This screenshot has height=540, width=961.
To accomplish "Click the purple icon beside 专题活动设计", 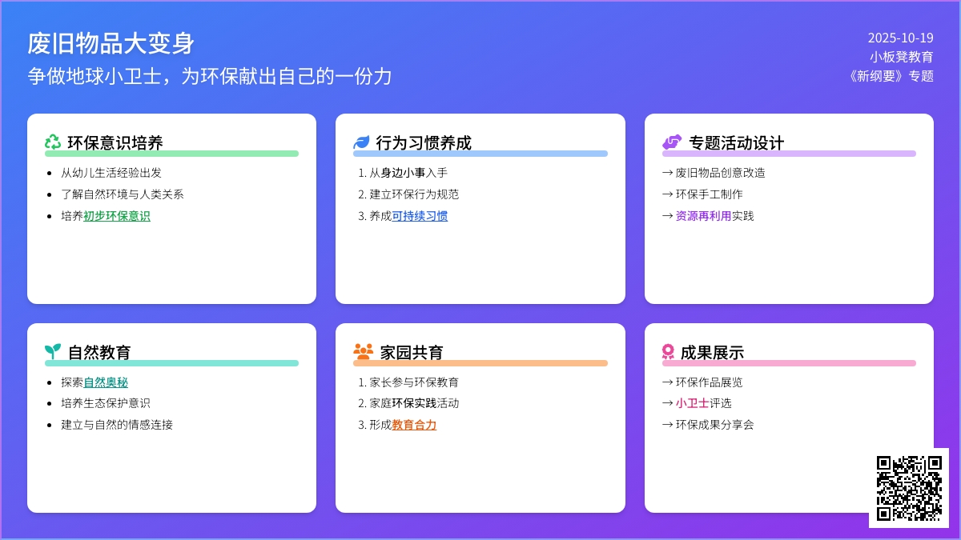I will (x=672, y=142).
